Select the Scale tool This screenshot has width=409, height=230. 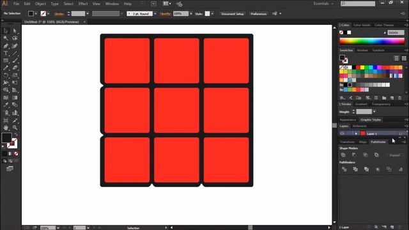pyautogui.click(x=15, y=75)
